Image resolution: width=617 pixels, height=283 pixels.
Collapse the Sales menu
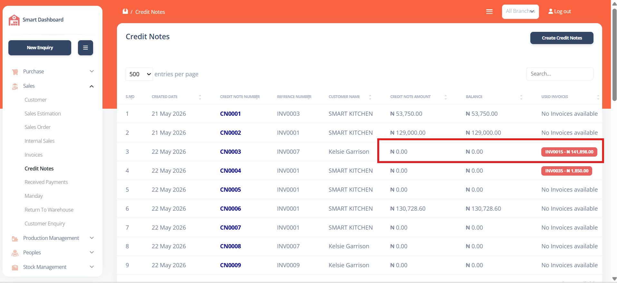92,86
